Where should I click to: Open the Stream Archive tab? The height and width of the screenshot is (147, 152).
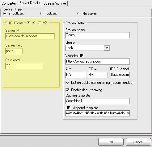(55, 3)
